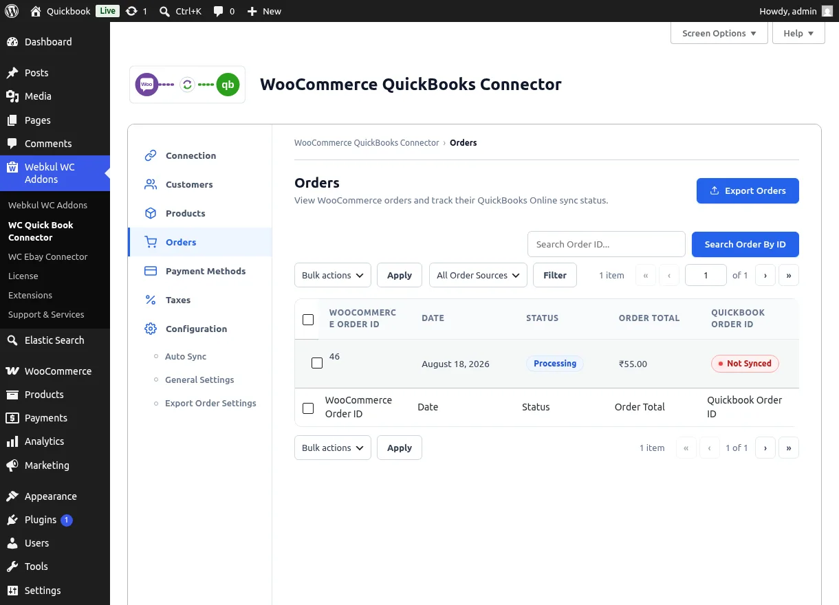Open the bottom Bulk actions dropdown
Viewport: 839px width, 605px height.
click(x=333, y=448)
